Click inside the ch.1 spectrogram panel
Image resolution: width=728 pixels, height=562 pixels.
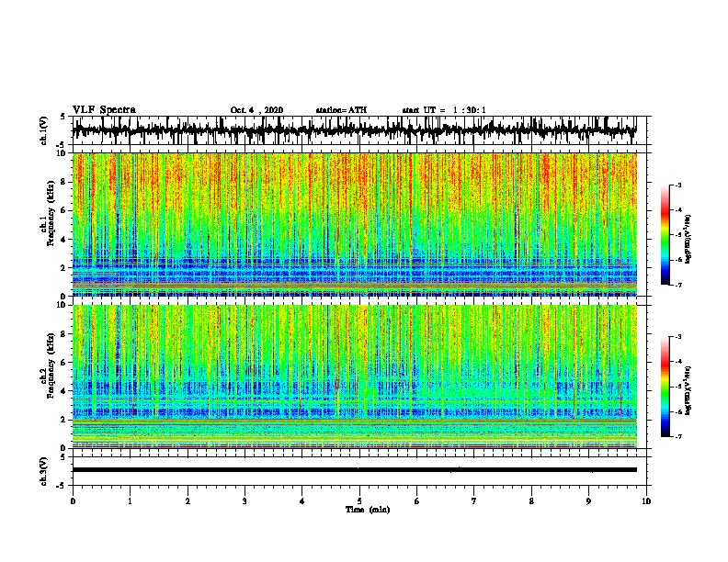click(354, 224)
